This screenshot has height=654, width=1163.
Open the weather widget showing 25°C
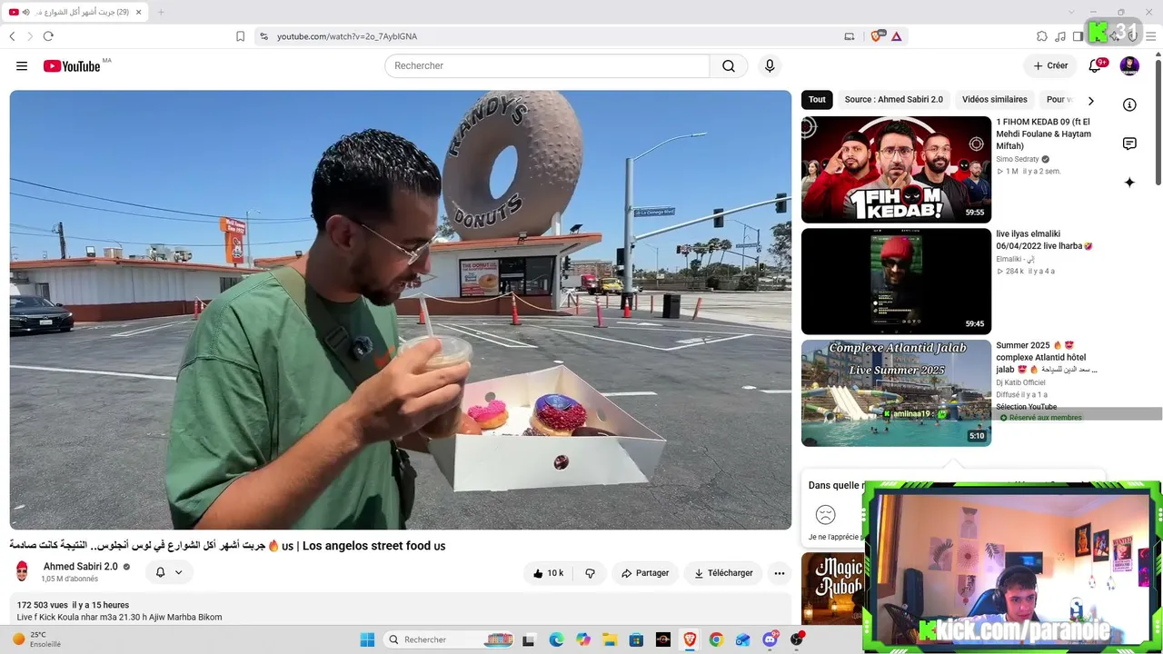(36, 639)
